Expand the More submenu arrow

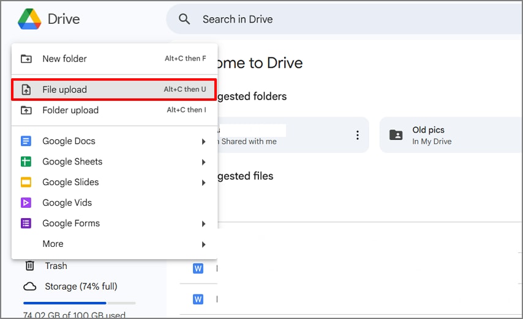pos(203,244)
